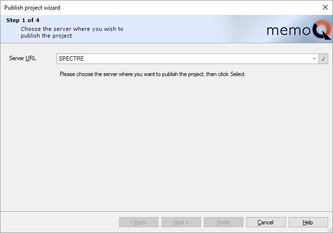Click the gray 'memo' wordmark in the header

coord(288,31)
